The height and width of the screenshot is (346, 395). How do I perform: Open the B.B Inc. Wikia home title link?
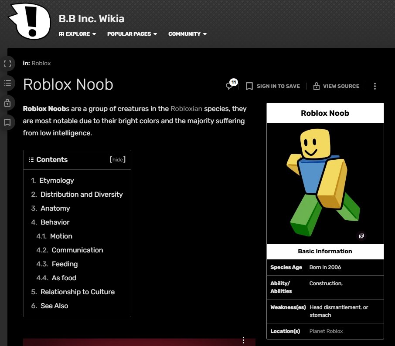92,19
